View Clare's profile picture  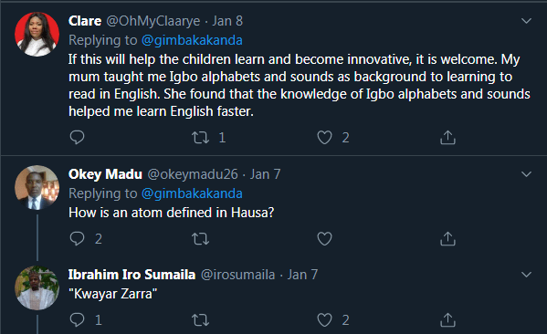point(37,34)
